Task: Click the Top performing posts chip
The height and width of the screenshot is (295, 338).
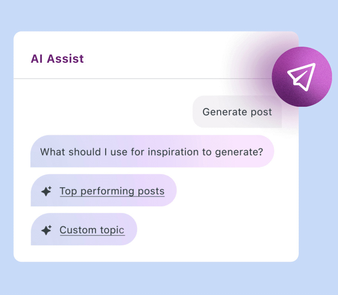Action: click(104, 191)
